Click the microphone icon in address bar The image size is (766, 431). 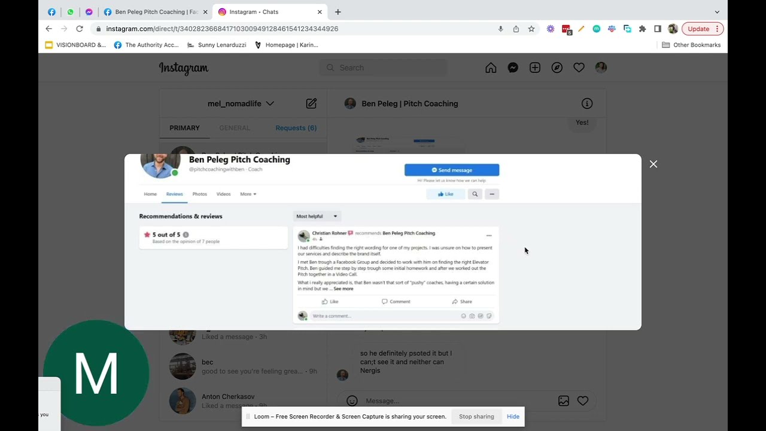click(500, 29)
